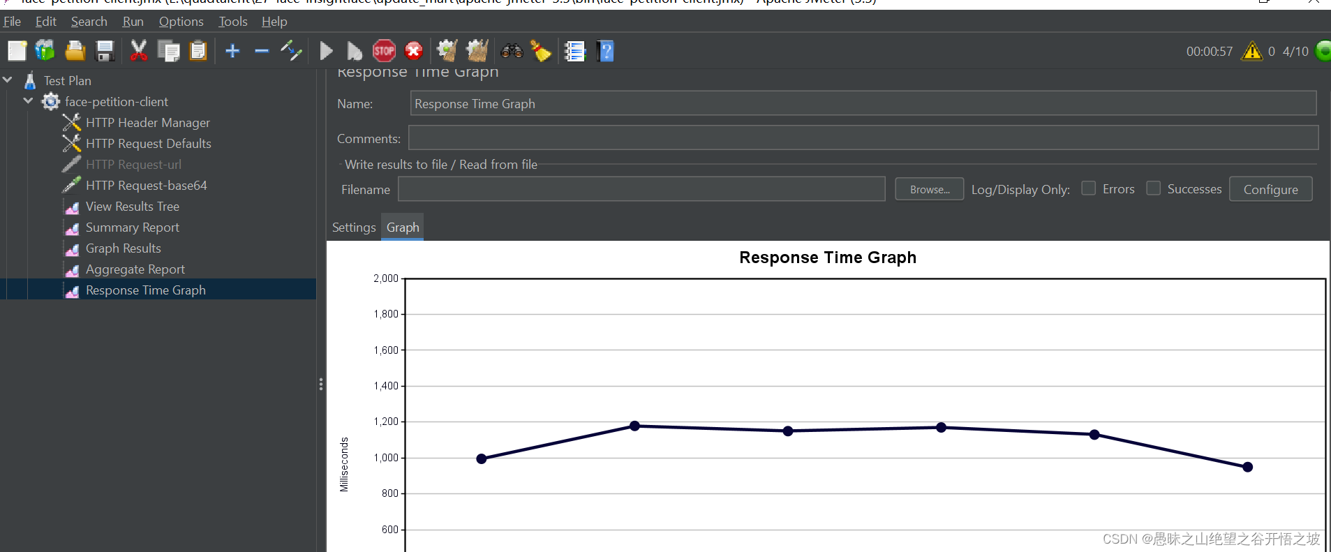Toggle the Errors checkbox
The height and width of the screenshot is (552, 1331).
pos(1088,188)
